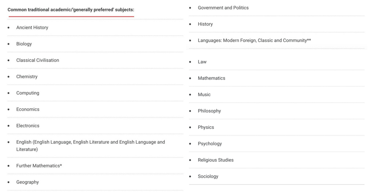Select the Psychology list item
The width and height of the screenshot is (370, 194).
coord(210,144)
